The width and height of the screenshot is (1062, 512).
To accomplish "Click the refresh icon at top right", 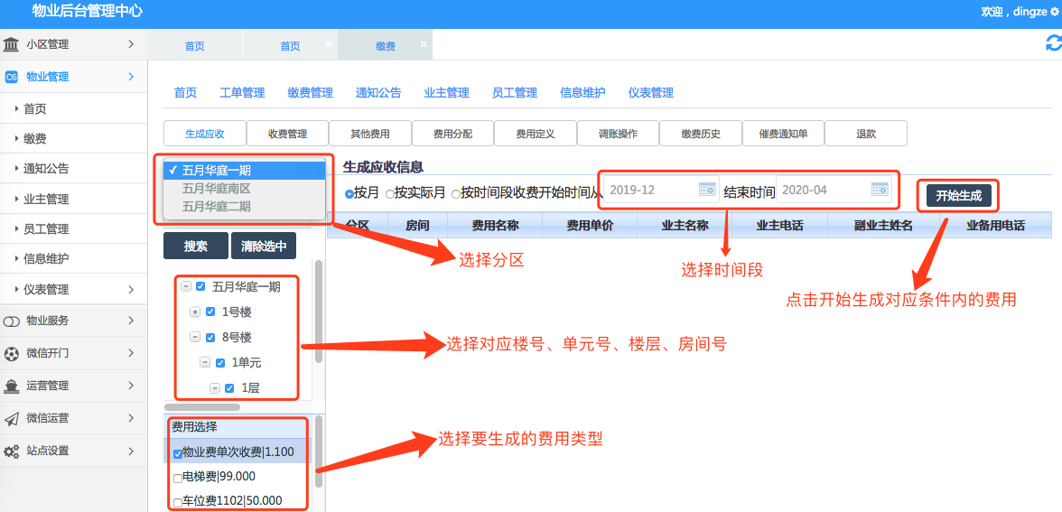I will click(1053, 43).
